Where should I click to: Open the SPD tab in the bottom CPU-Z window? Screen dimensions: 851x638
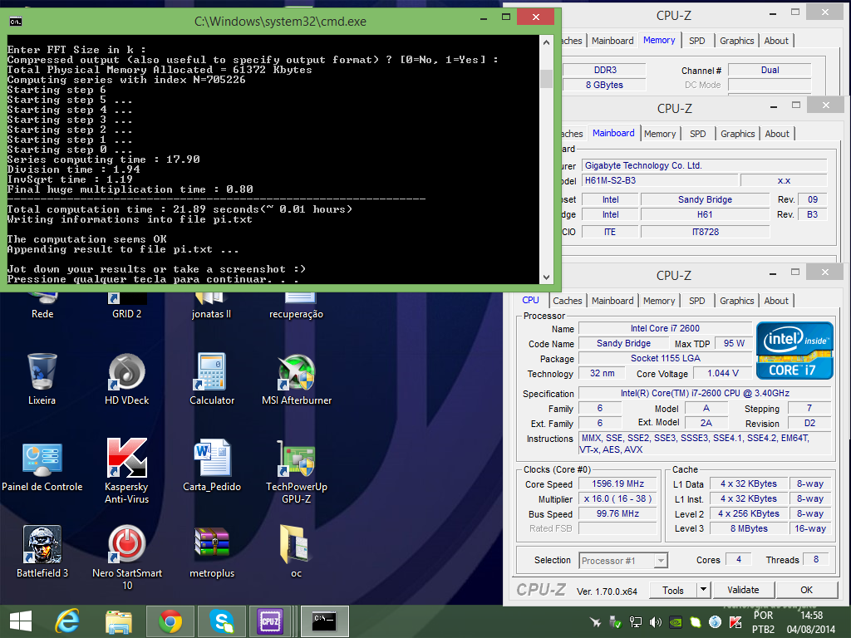pos(697,301)
